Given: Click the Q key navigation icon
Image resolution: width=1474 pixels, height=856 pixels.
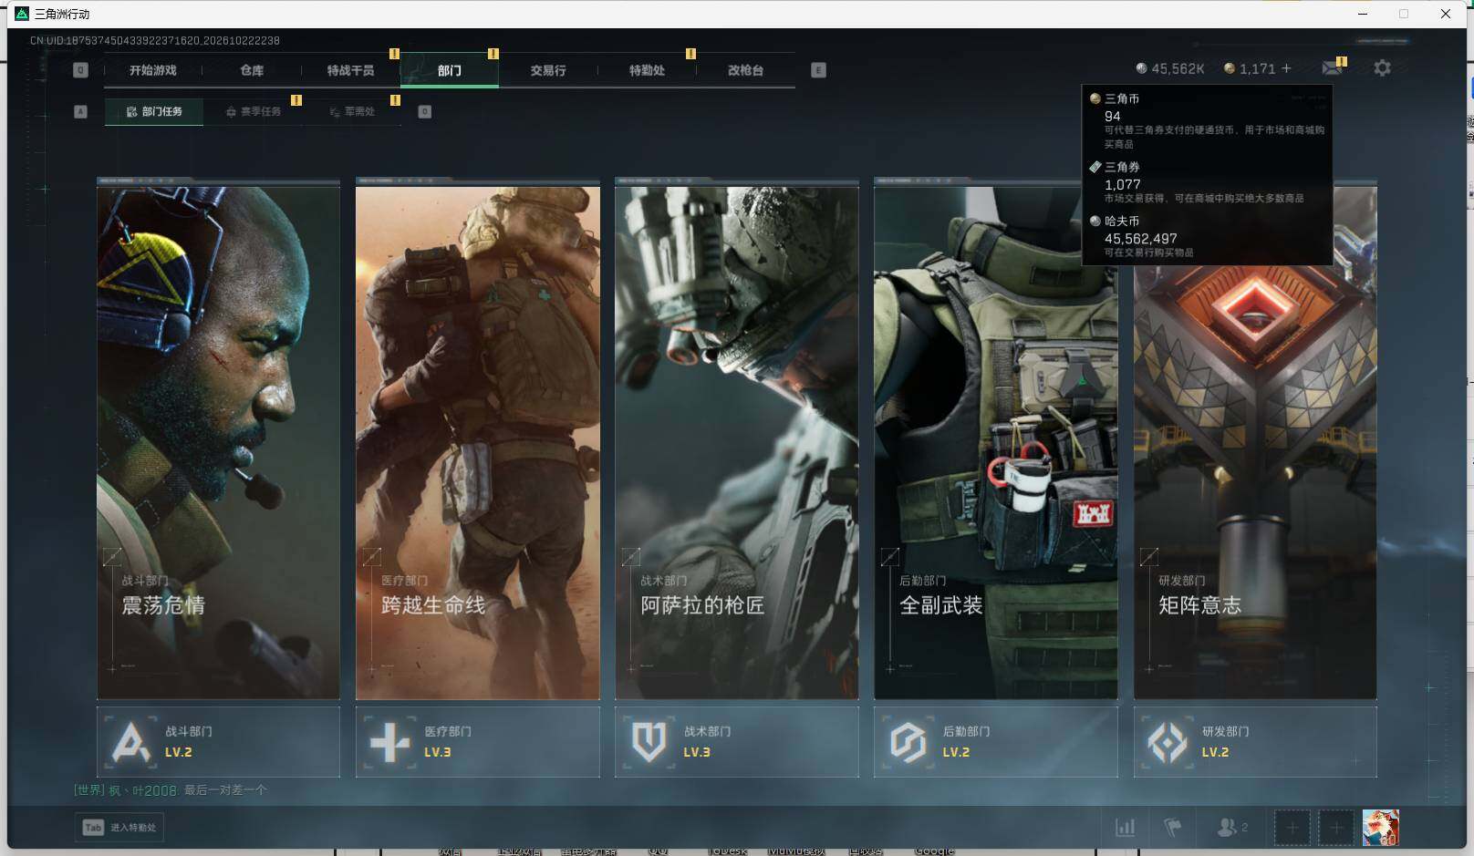Looking at the screenshot, I should [80, 70].
